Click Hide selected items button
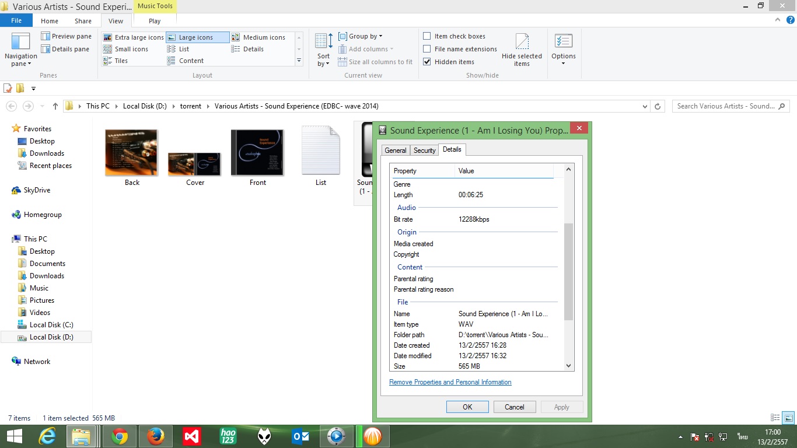 click(x=522, y=50)
